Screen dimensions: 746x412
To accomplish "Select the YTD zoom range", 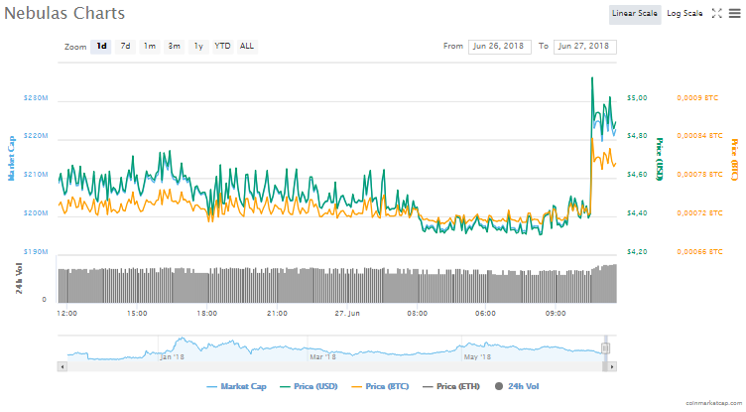I will (x=222, y=47).
